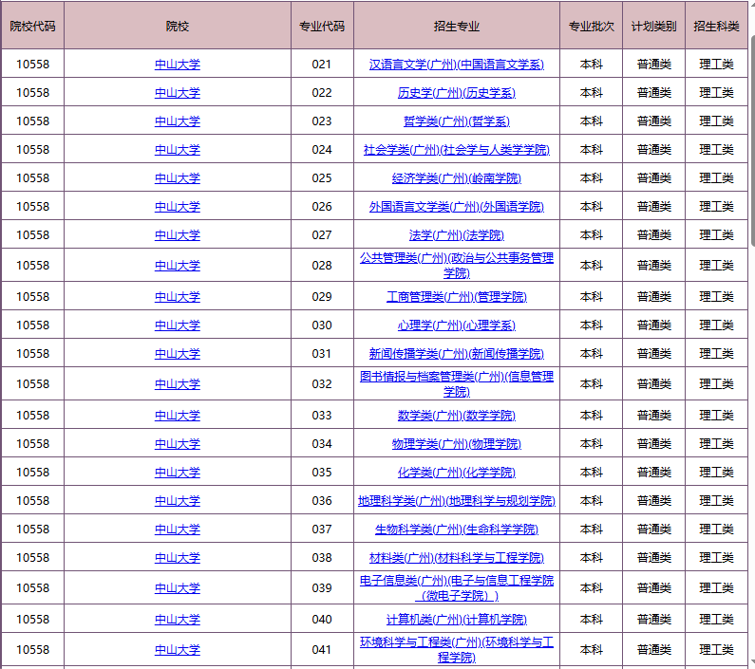The height and width of the screenshot is (669, 755).
Task: Open the 生物科学类(广州)(生命科学学院) link
Action: [457, 530]
